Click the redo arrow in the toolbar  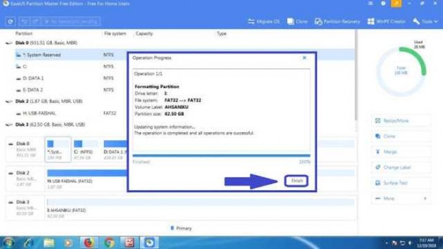pyautogui.click(x=35, y=21)
